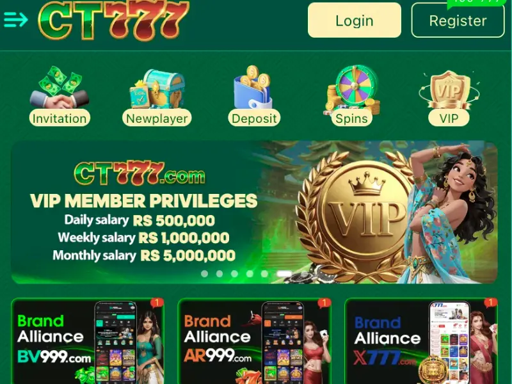Click the VIP Member Privileges banner
Image resolution: width=512 pixels, height=384 pixels.
(254, 212)
